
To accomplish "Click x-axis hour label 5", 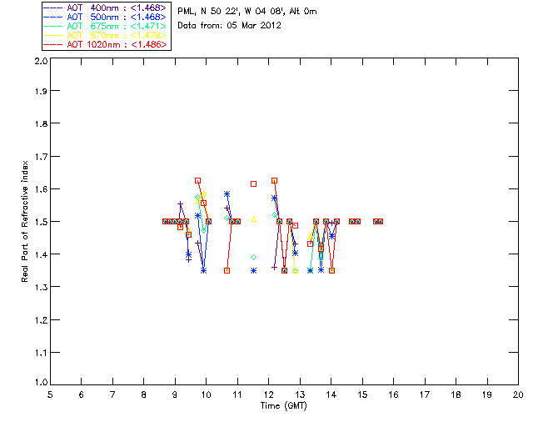I will coord(50,394).
